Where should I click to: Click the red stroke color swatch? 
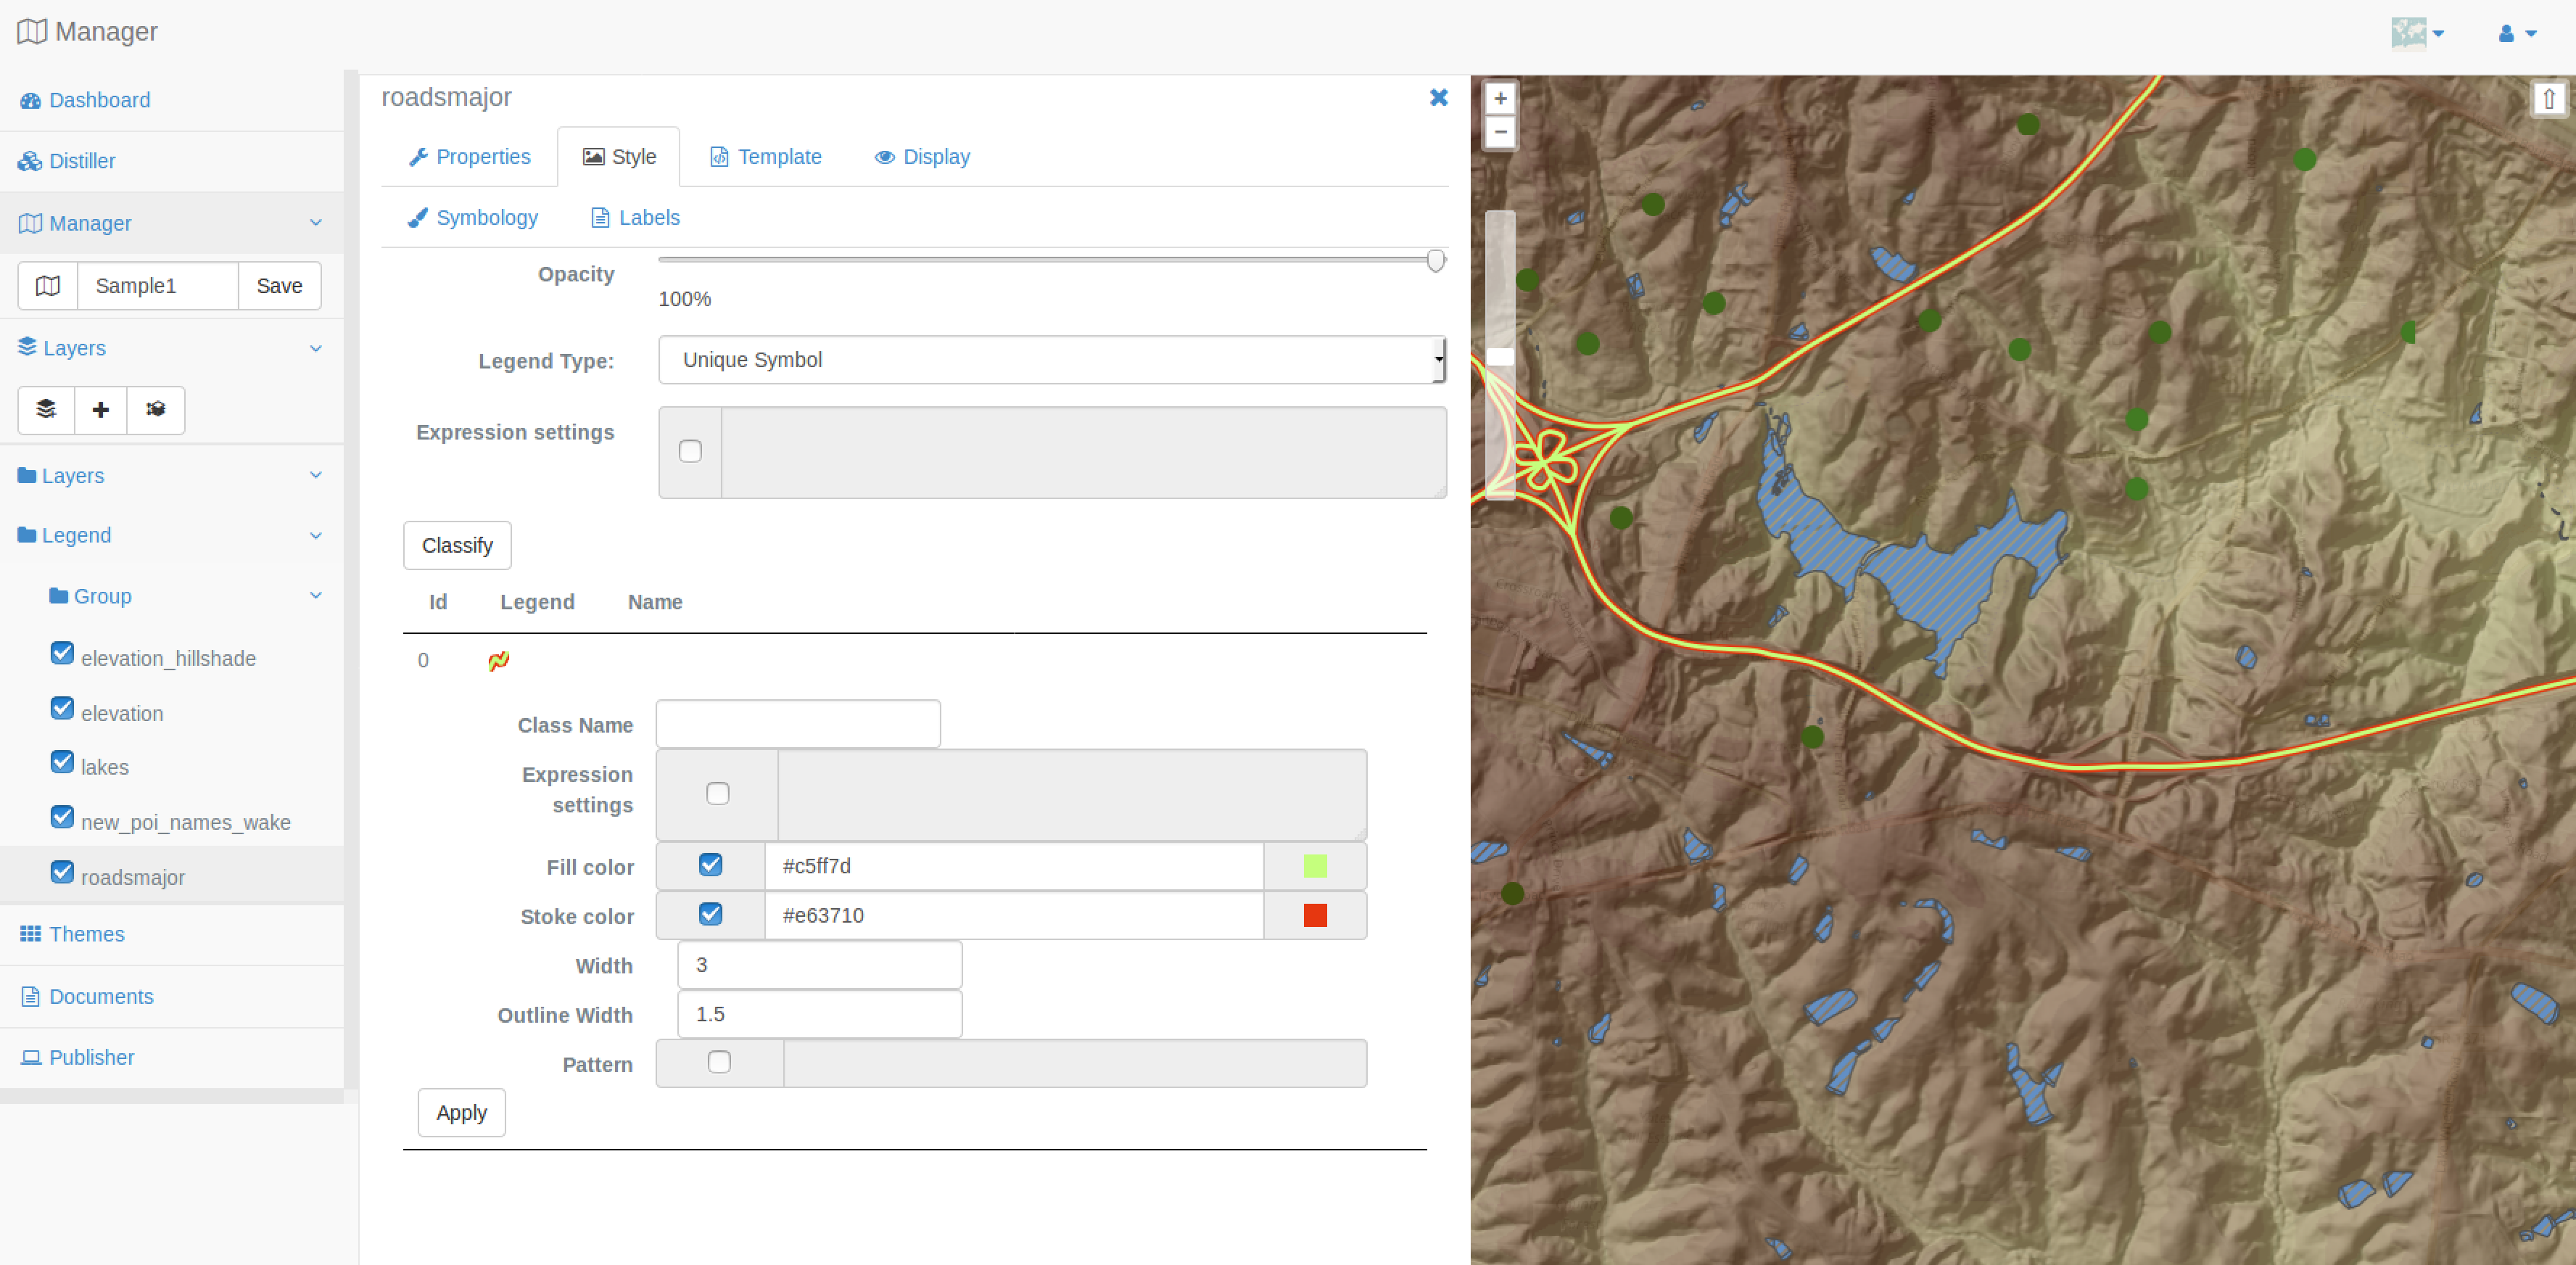[x=1315, y=914]
